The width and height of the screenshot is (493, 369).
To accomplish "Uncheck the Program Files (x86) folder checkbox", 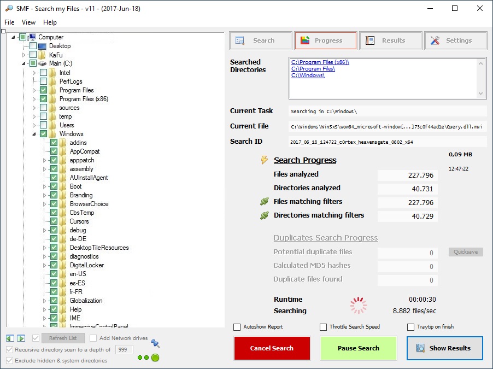I will (x=44, y=99).
